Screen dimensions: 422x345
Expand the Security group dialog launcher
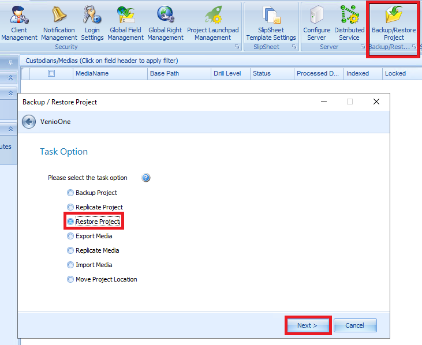[x=237, y=47]
